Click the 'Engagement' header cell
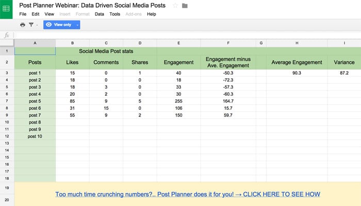The width and height of the screenshot is (361, 206). point(178,62)
